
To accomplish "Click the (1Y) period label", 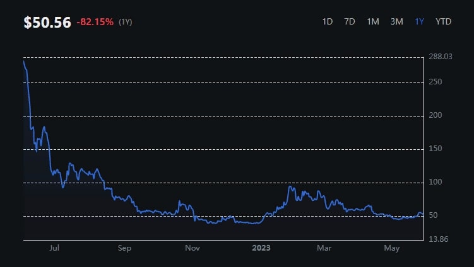I will coord(126,22).
